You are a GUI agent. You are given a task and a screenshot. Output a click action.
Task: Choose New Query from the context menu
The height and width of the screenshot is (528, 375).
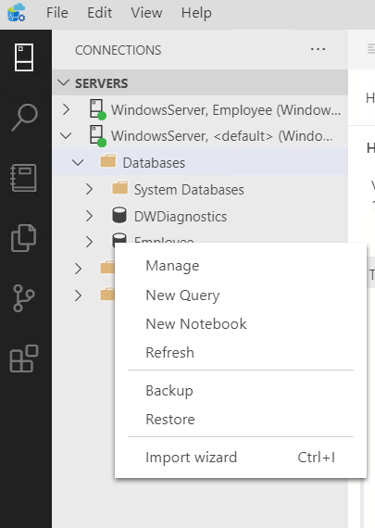click(241, 295)
